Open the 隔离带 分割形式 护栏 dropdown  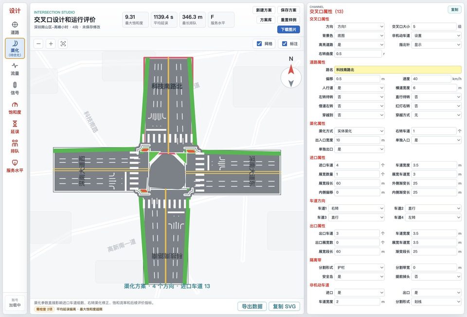point(360,267)
